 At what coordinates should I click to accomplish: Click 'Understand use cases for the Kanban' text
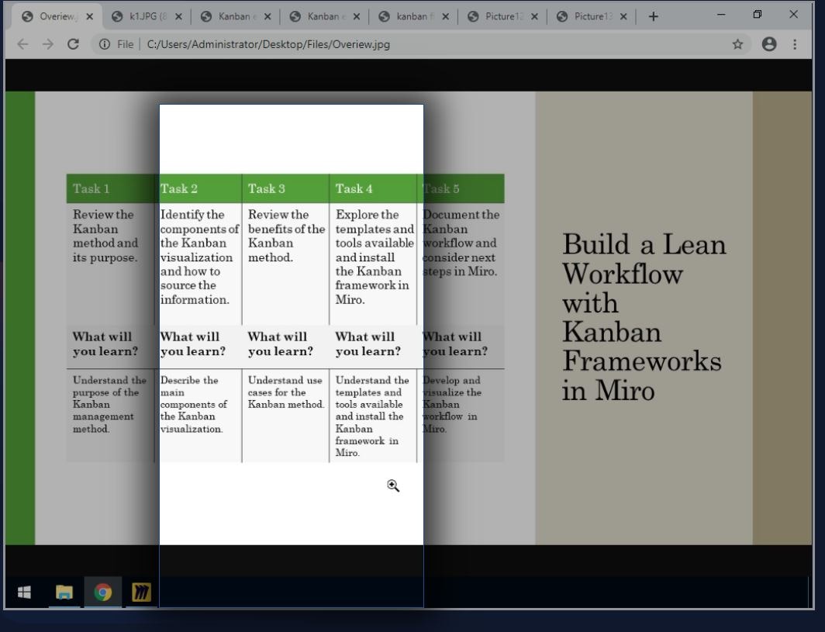pyautogui.click(x=286, y=392)
